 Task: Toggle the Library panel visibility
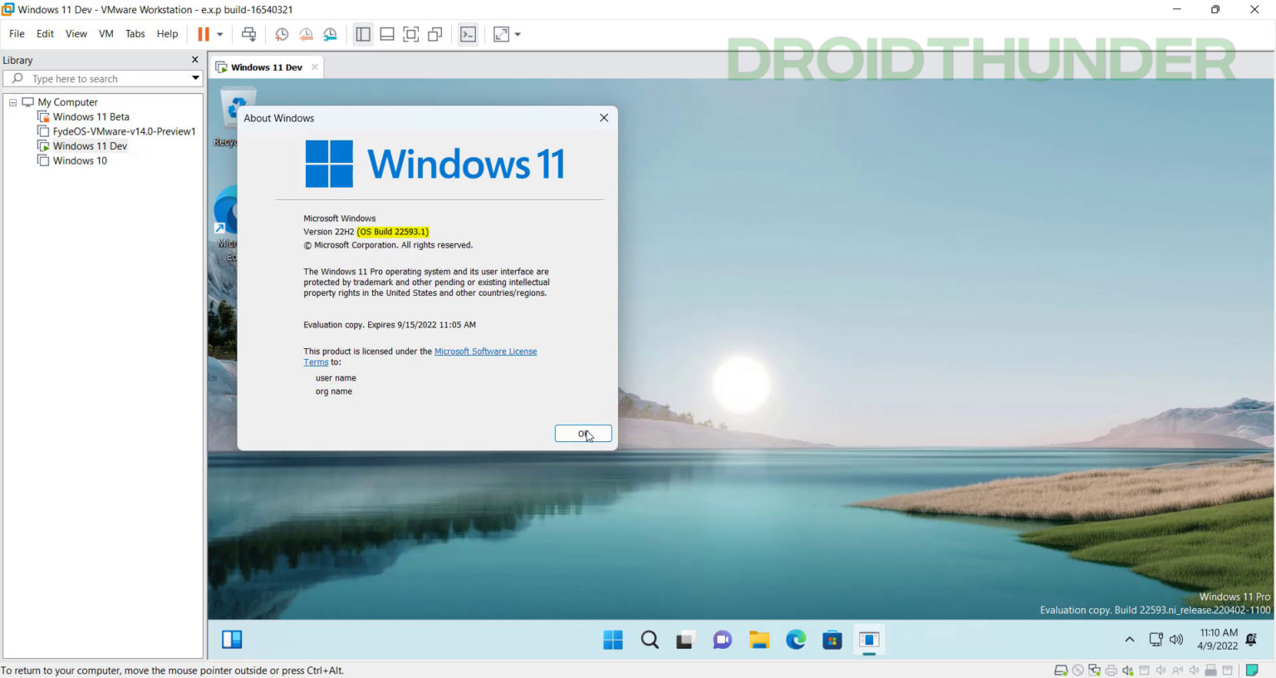362,34
